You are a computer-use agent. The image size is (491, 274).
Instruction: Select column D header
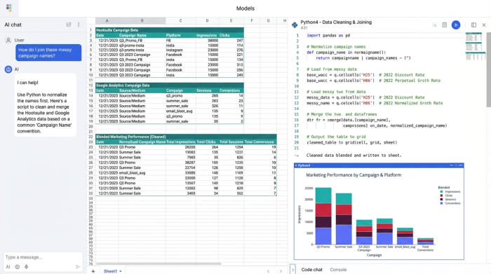point(208,20)
